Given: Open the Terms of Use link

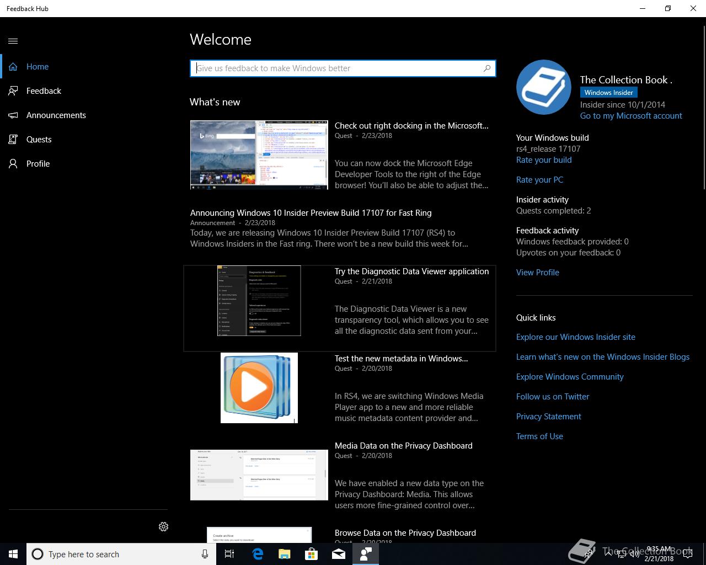Looking at the screenshot, I should point(539,436).
